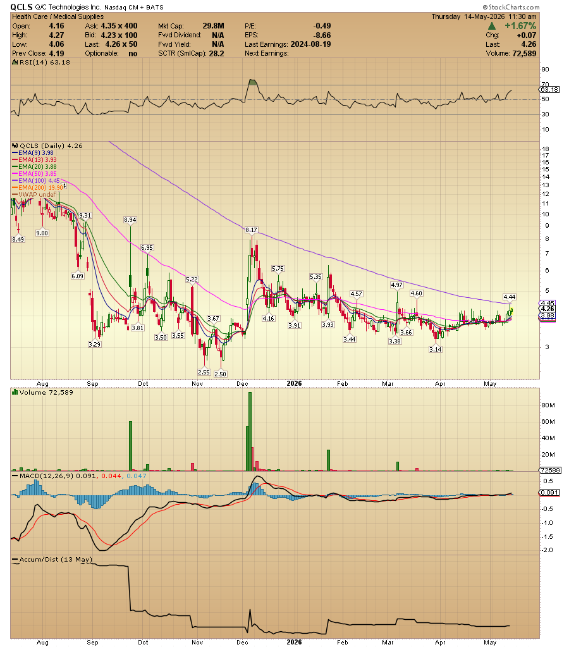Click the green up-triangle change arrow
569x647 pixels.
click(492, 26)
